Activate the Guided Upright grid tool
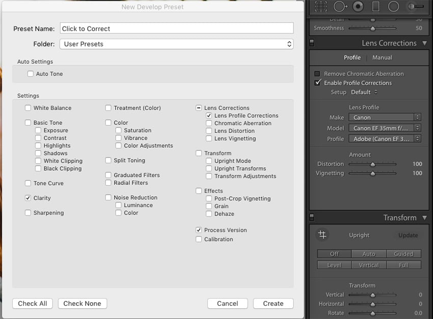The height and width of the screenshot is (319, 433). coord(322,234)
